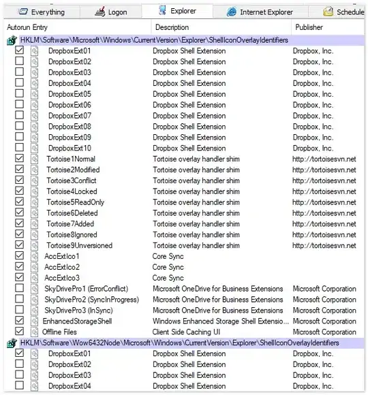This screenshot has height=395, width=368.
Task: Select the DropboxExt07 entry name
Action: 70,116
